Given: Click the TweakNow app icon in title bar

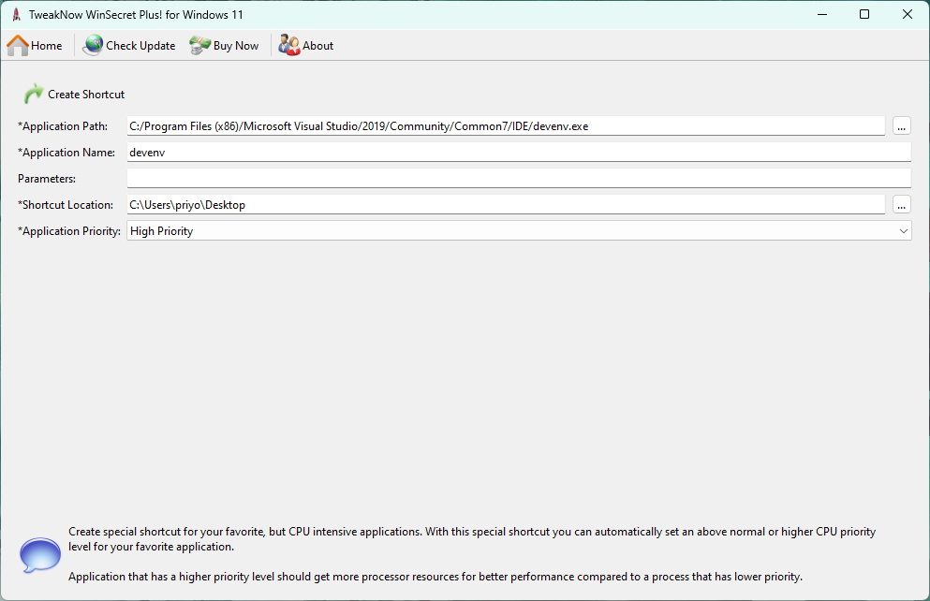Looking at the screenshot, I should point(16,15).
